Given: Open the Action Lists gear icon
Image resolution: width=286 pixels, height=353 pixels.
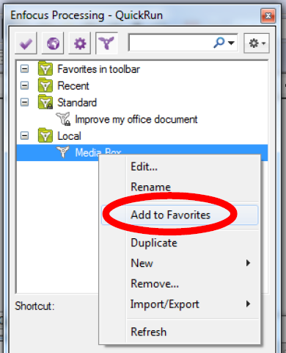Looking at the screenshot, I should coord(80,43).
